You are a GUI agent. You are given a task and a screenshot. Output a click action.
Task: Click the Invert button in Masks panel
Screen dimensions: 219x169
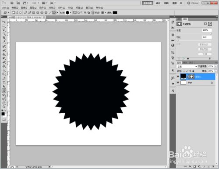point(205,54)
